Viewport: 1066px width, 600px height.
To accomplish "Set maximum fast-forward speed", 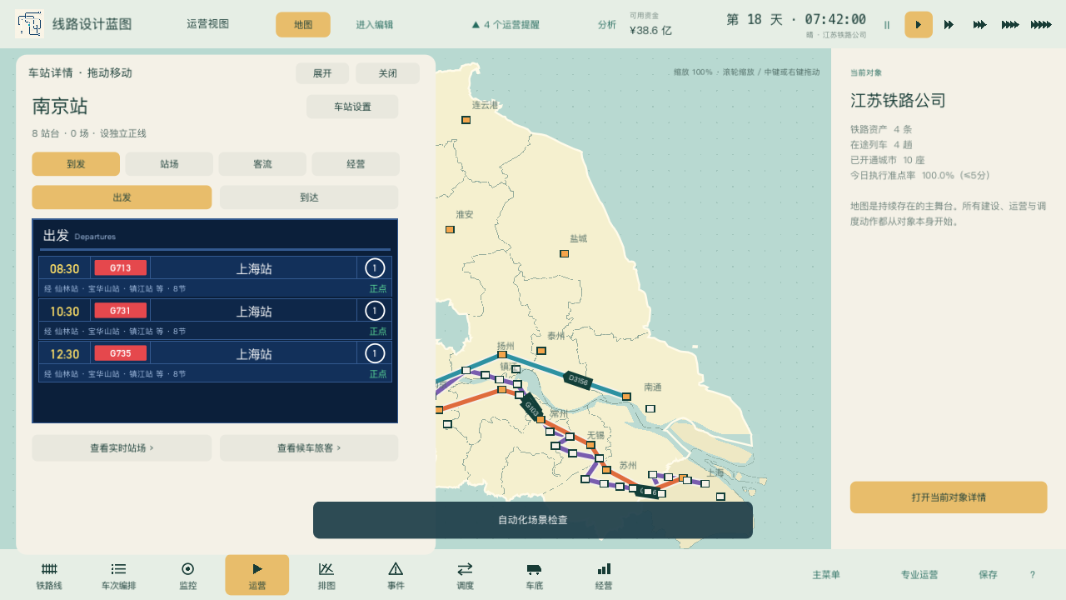I will point(1041,25).
